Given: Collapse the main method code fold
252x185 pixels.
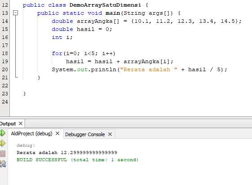Looking at the screenshot, I should coord(15,13).
